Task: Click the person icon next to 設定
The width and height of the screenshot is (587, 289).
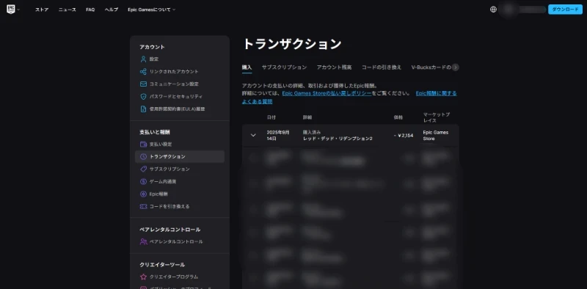Action: [143, 59]
